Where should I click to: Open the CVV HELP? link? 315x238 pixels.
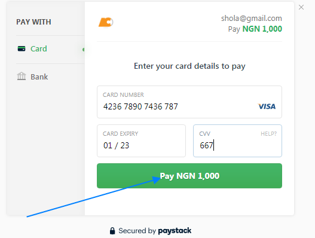[x=268, y=134]
